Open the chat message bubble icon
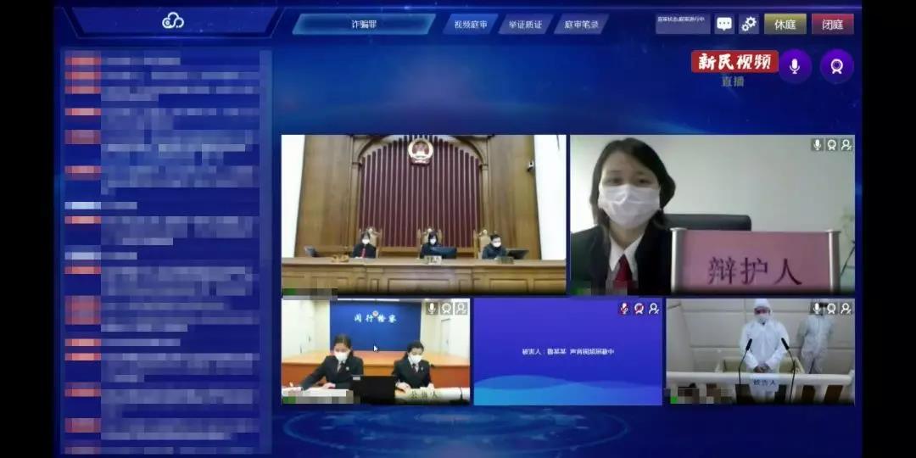916x458 pixels. (724, 24)
